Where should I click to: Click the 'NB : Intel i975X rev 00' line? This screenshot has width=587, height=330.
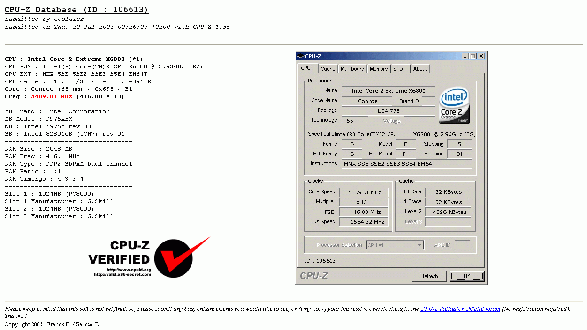tap(48, 126)
